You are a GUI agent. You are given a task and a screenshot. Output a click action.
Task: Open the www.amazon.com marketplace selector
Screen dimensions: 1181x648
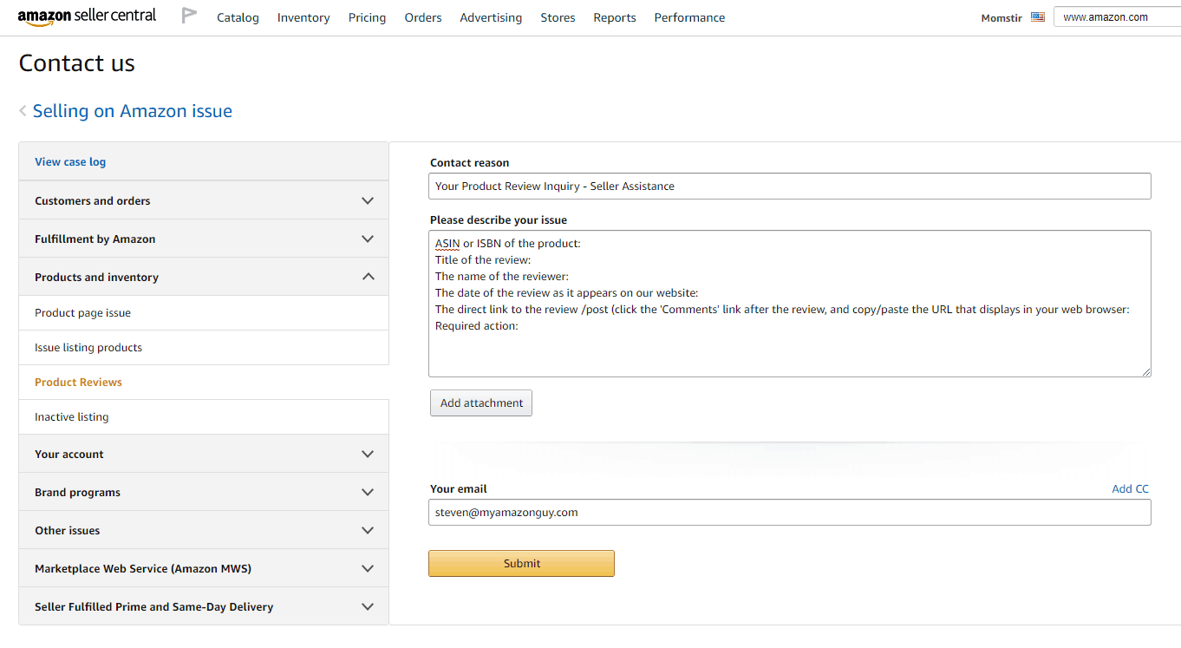pyautogui.click(x=1117, y=17)
